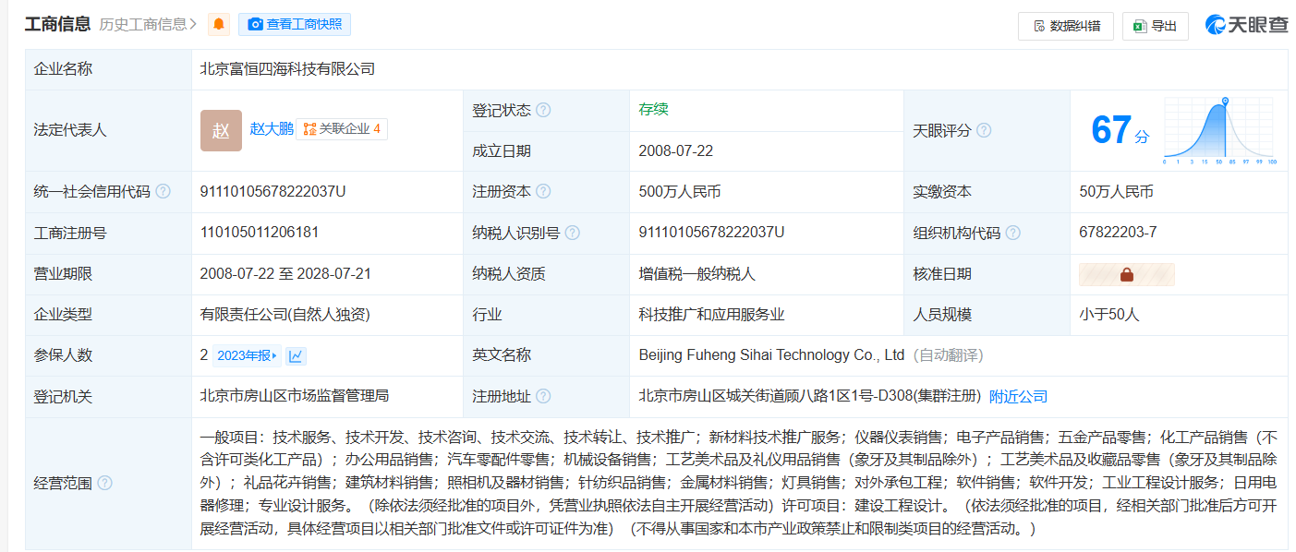Click 有限责任公司(自然人独资) value
The height and width of the screenshot is (552, 1296).
click(x=285, y=315)
